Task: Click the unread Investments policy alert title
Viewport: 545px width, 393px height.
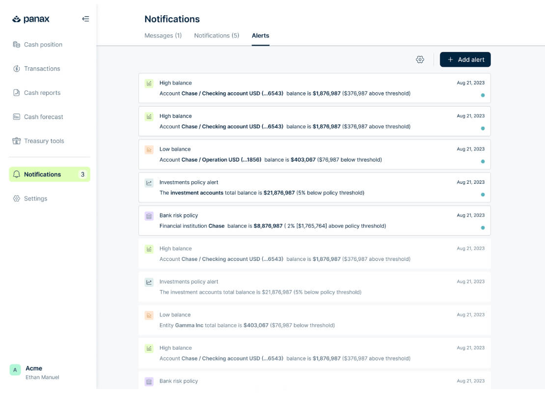Action: [189, 182]
